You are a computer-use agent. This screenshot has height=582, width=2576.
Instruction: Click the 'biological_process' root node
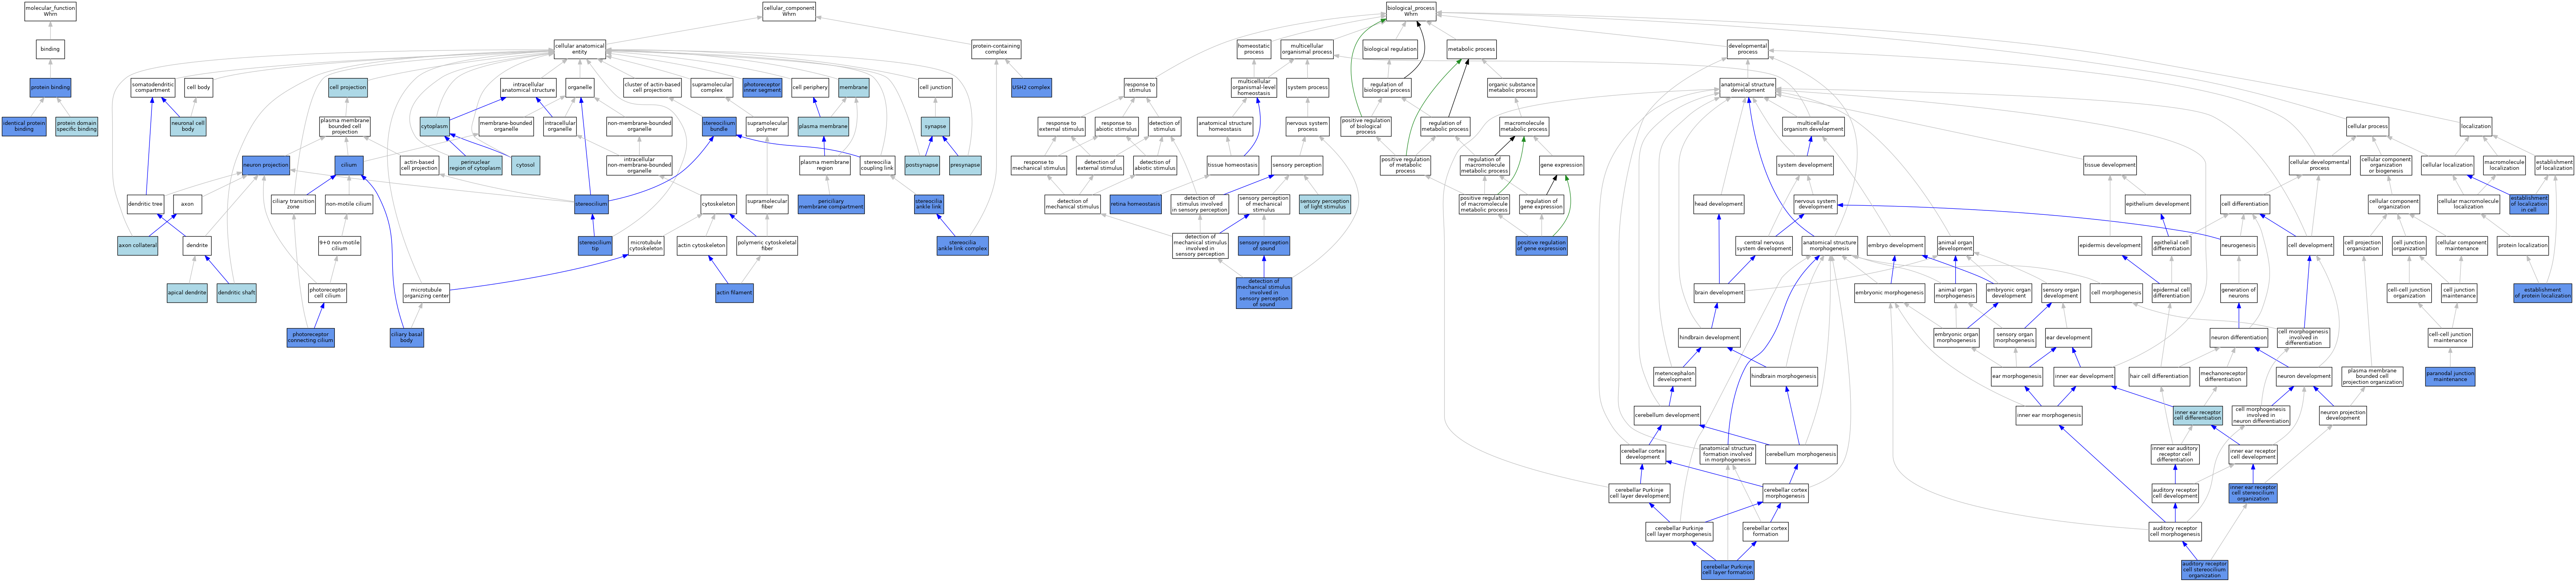coord(1411,11)
